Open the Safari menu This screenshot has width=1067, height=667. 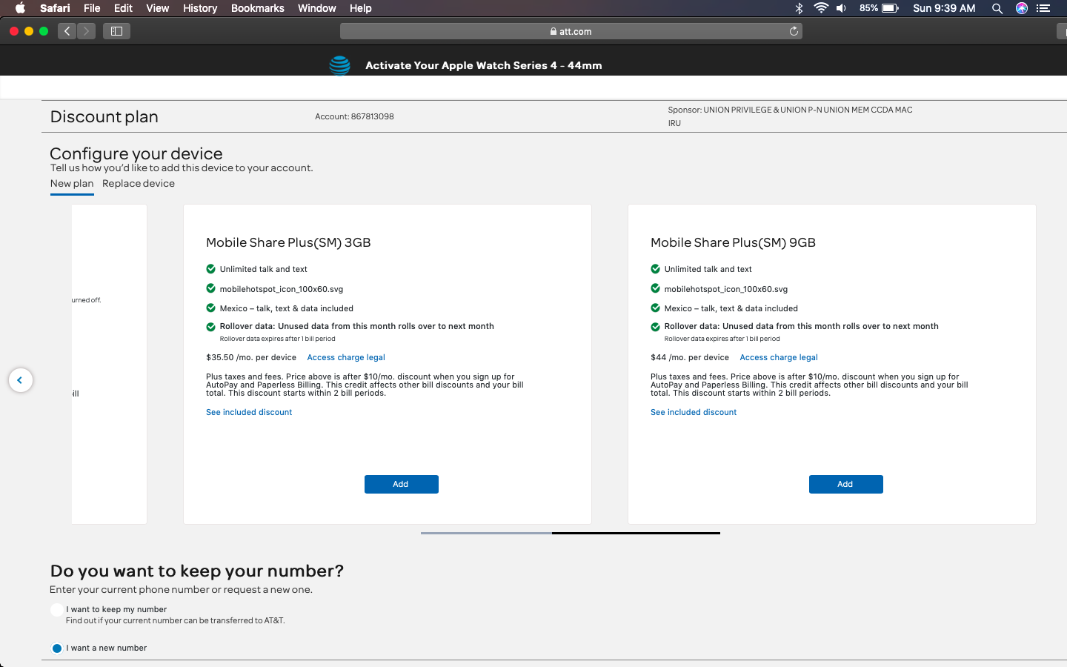click(55, 8)
